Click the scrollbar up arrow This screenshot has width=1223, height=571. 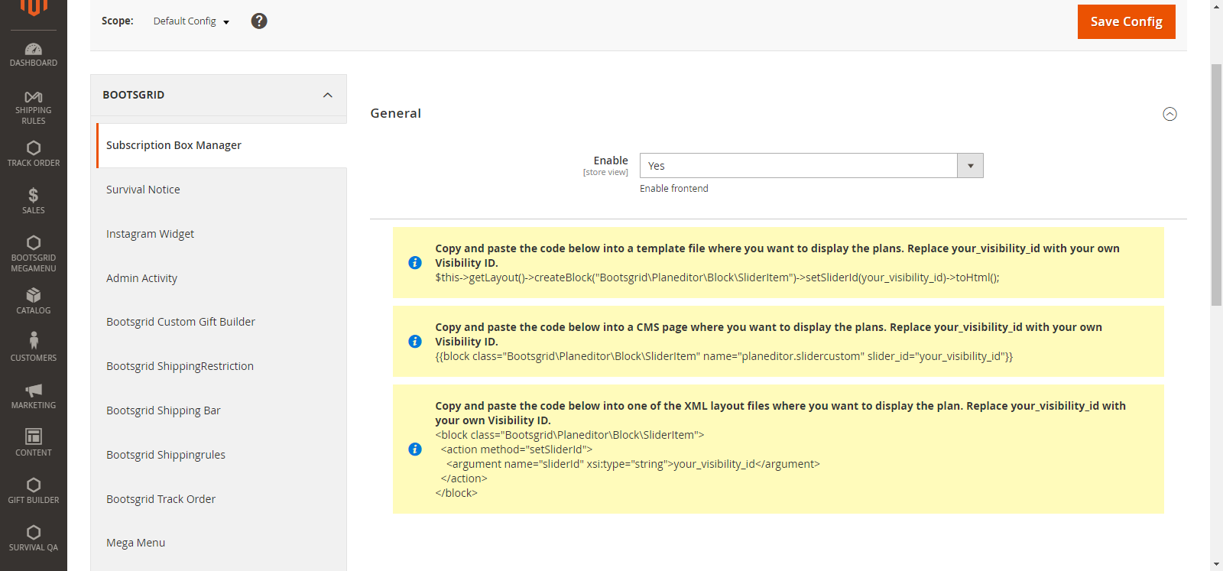[x=1216, y=6]
